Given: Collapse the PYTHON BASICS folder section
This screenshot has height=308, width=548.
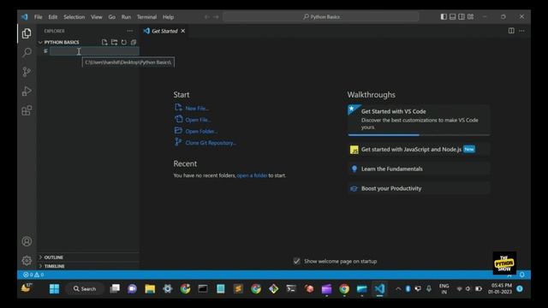Looking at the screenshot, I should tap(61, 42).
